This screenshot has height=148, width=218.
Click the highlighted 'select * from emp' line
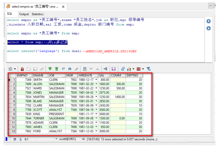pos(37,42)
